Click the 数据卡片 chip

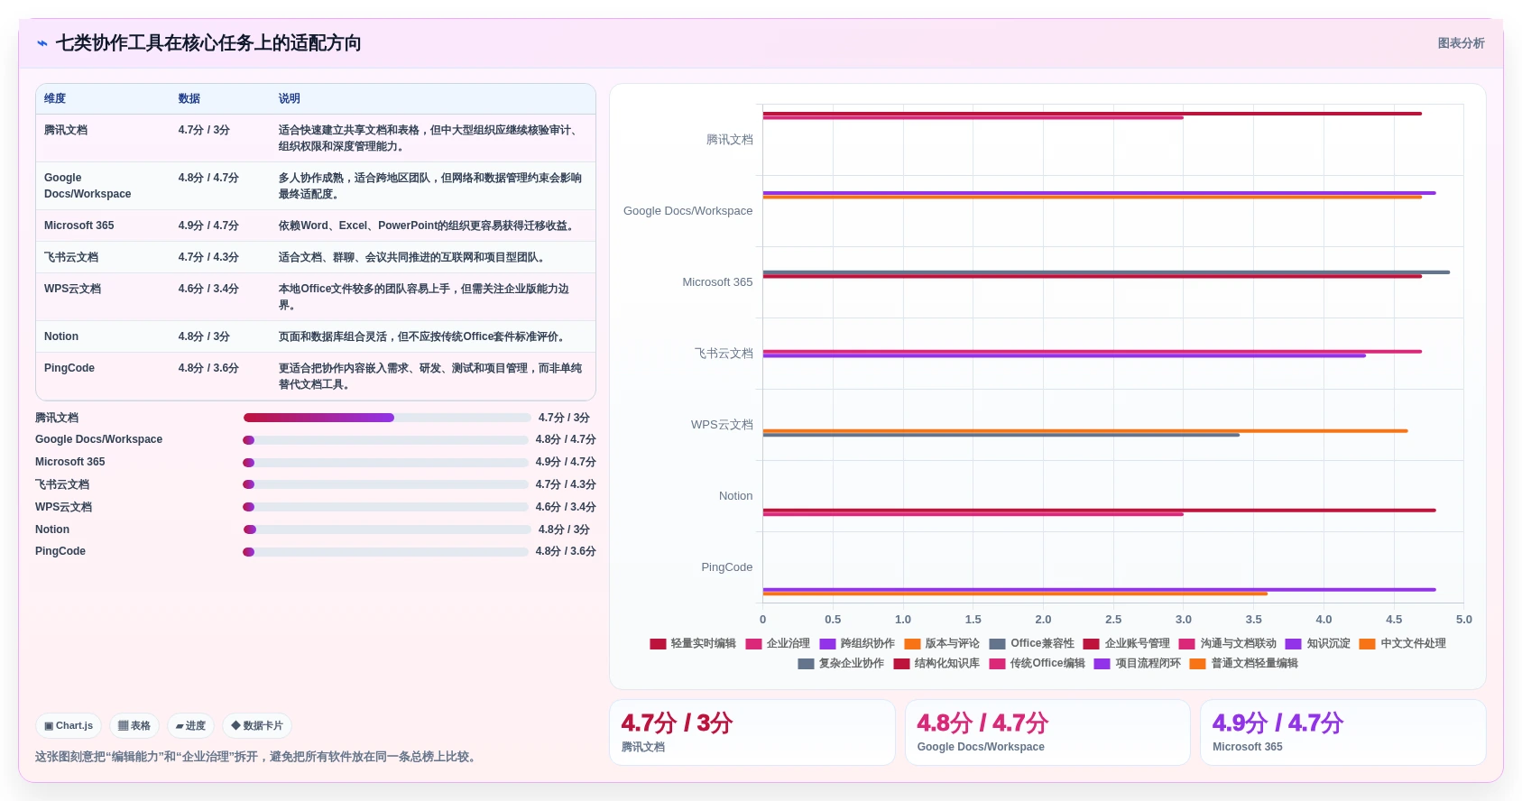coord(257,725)
